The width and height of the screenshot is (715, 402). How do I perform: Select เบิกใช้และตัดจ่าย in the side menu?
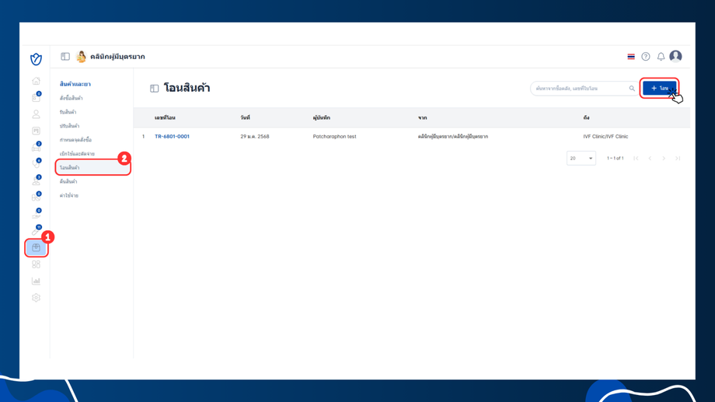click(77, 154)
